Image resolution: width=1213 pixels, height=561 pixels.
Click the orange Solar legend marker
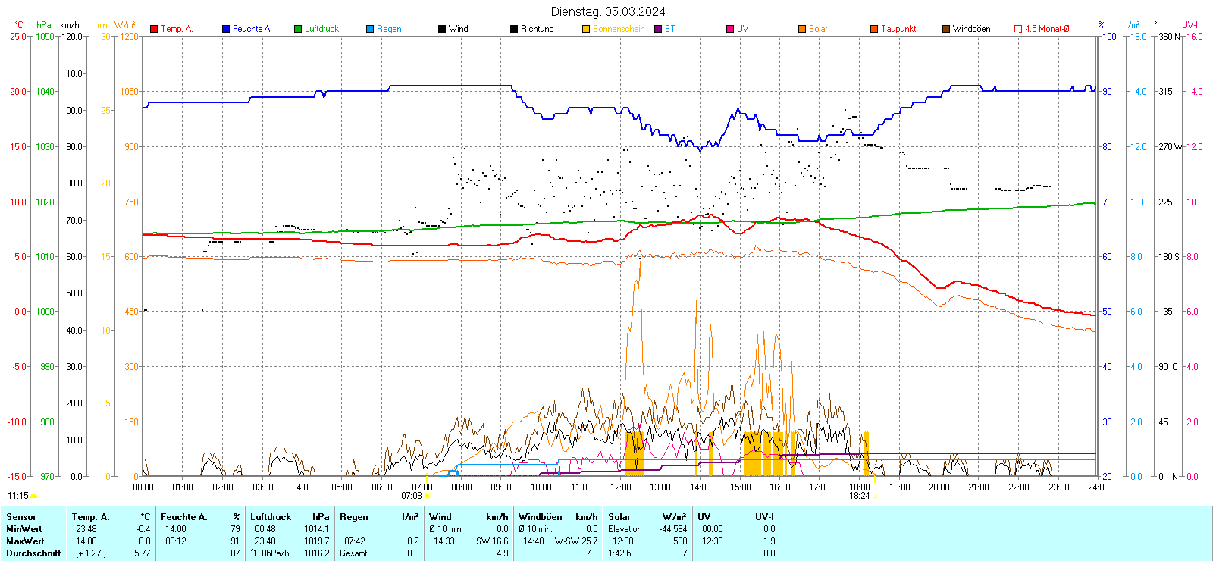pyautogui.click(x=802, y=29)
